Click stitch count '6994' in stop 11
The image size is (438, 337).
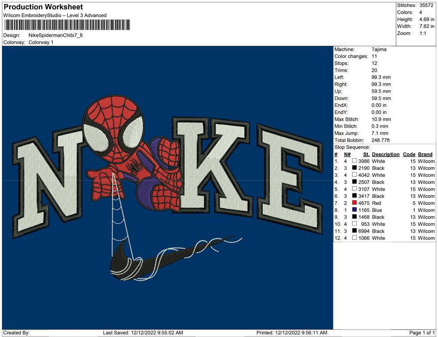pyautogui.click(x=364, y=231)
